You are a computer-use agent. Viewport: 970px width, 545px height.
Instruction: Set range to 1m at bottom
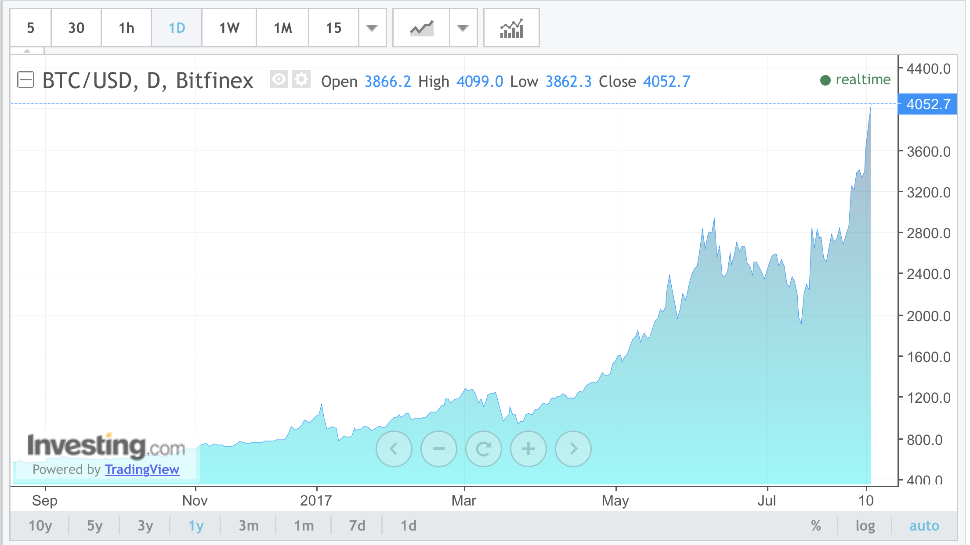click(x=304, y=525)
